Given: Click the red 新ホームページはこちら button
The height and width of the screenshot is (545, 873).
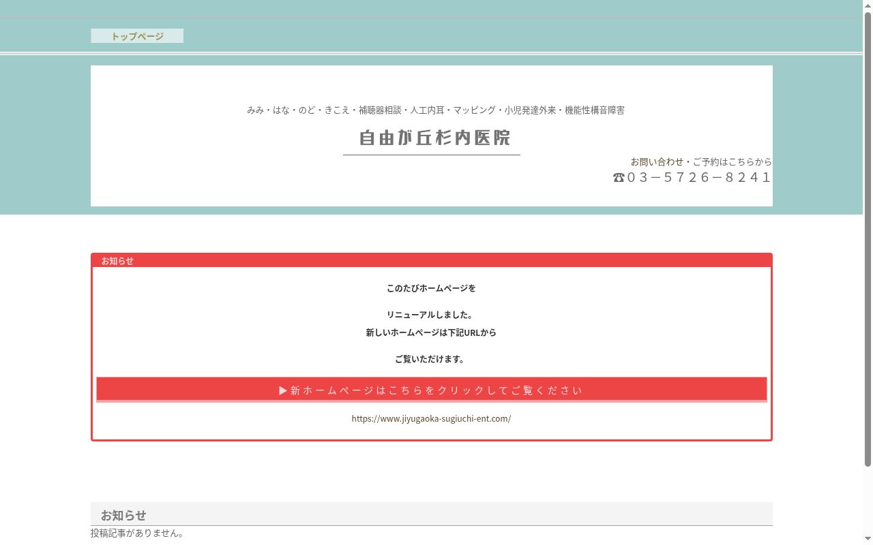Looking at the screenshot, I should 431,390.
